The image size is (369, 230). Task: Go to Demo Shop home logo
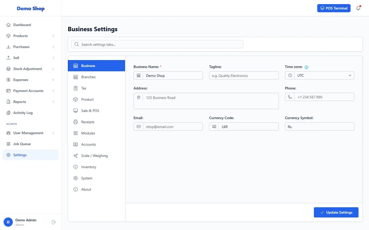click(31, 8)
